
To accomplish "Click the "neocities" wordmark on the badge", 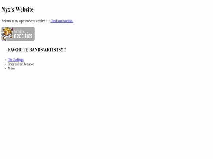I will click(x=23, y=36).
